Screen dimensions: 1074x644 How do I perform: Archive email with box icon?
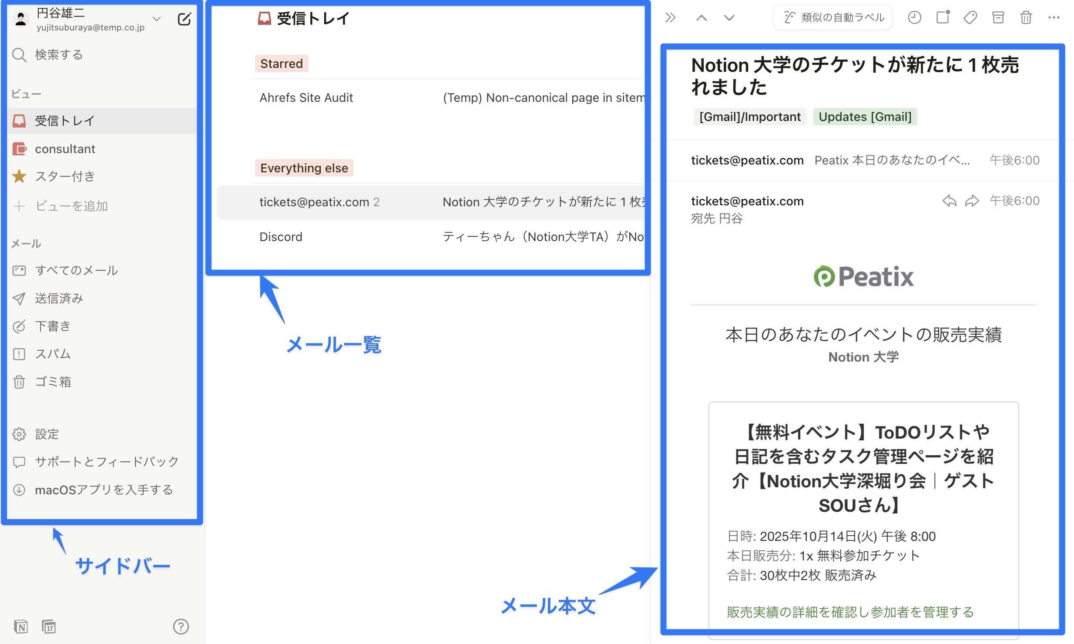[998, 18]
